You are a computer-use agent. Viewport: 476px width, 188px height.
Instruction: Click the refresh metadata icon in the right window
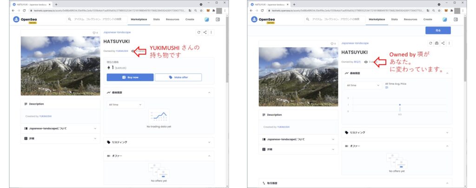(430, 43)
